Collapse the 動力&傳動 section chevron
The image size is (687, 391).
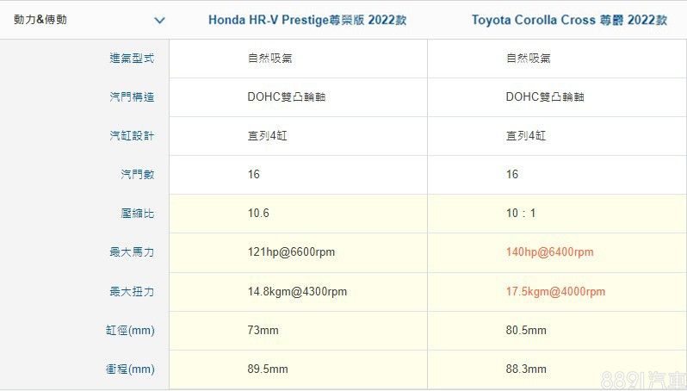point(158,20)
